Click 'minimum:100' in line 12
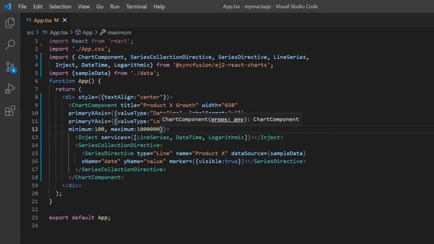 pos(86,129)
